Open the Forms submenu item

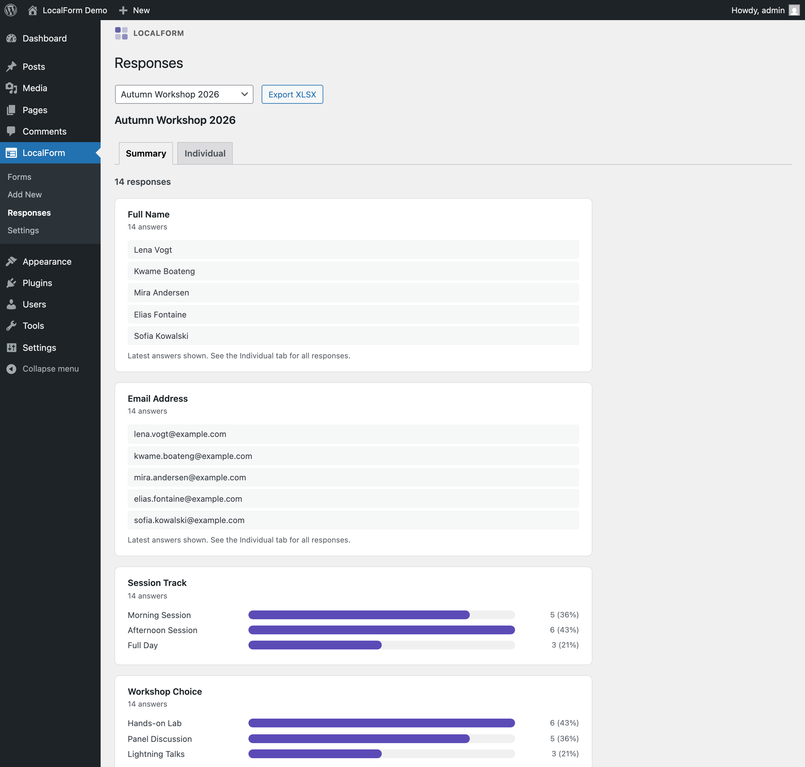[x=19, y=177]
